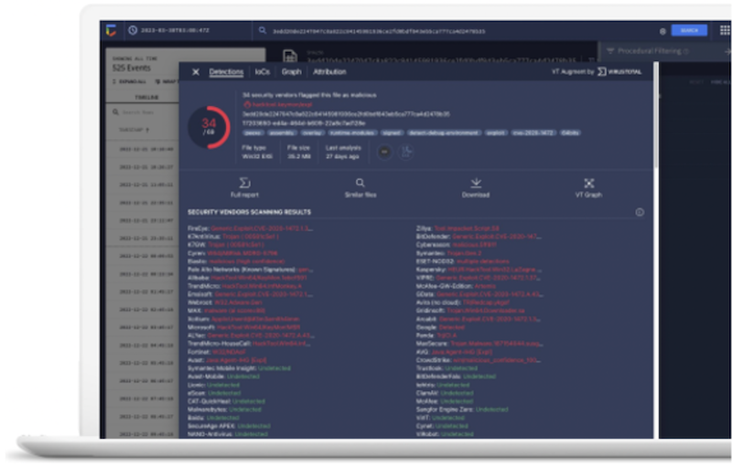Click the VT Graph label
Image resolution: width=732 pixels, height=467 pixels.
(x=588, y=195)
